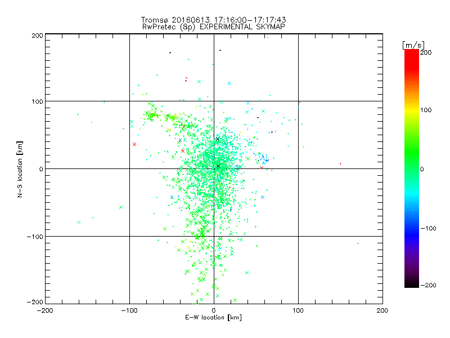Click the velocity colorbar gradient
The width and height of the screenshot is (450, 338).
click(x=412, y=168)
